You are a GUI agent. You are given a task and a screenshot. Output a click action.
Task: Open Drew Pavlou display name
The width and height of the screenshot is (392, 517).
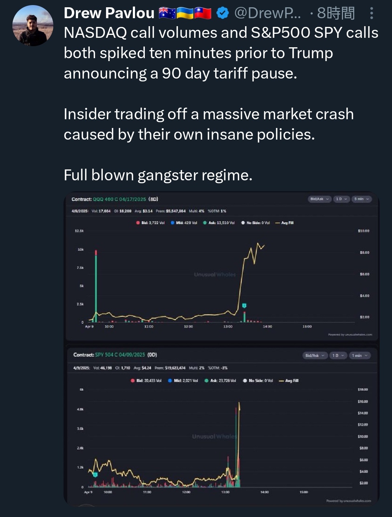tap(109, 13)
